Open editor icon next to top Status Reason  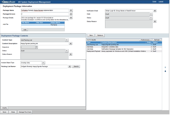pyautogui.click(x=155, y=21)
